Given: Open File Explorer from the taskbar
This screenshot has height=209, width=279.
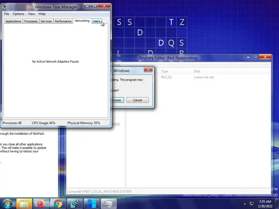Looking at the screenshot, I should [24, 204].
